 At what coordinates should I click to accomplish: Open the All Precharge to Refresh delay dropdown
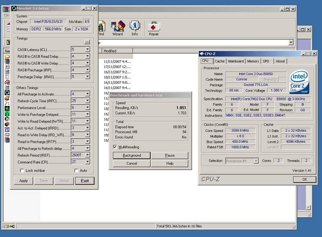(x=87, y=148)
